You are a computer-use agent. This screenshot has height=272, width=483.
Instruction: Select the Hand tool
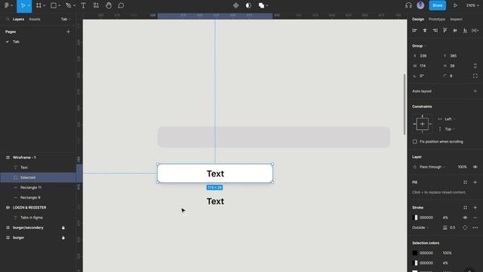(109, 5)
